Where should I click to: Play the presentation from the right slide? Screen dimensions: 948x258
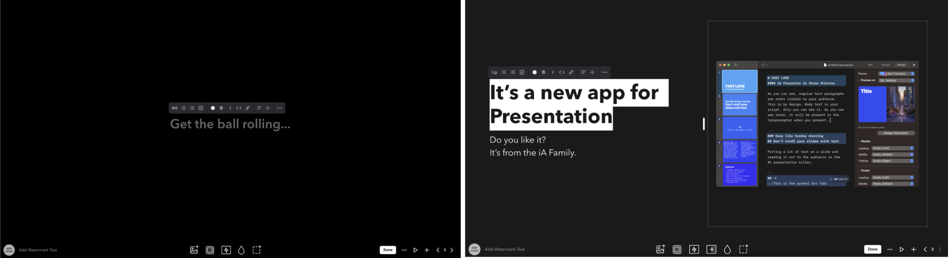point(902,249)
